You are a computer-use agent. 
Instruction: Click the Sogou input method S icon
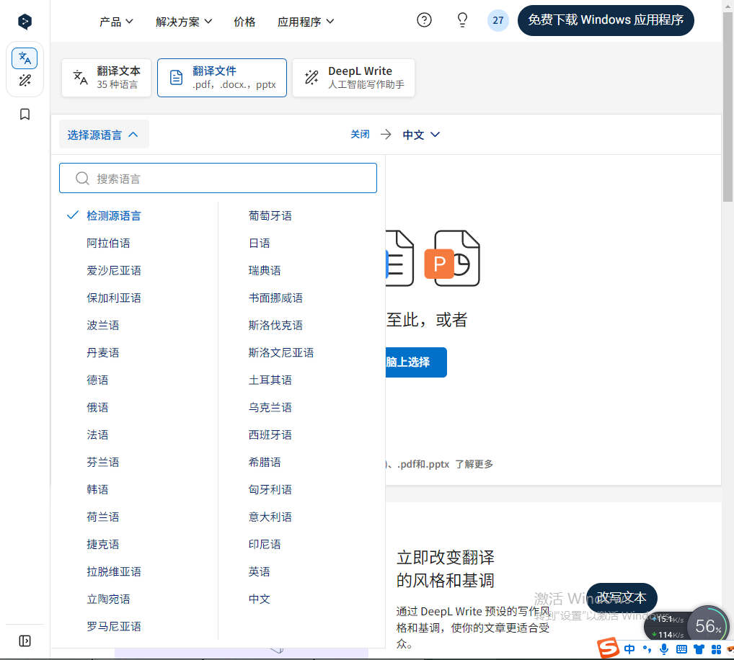608,648
